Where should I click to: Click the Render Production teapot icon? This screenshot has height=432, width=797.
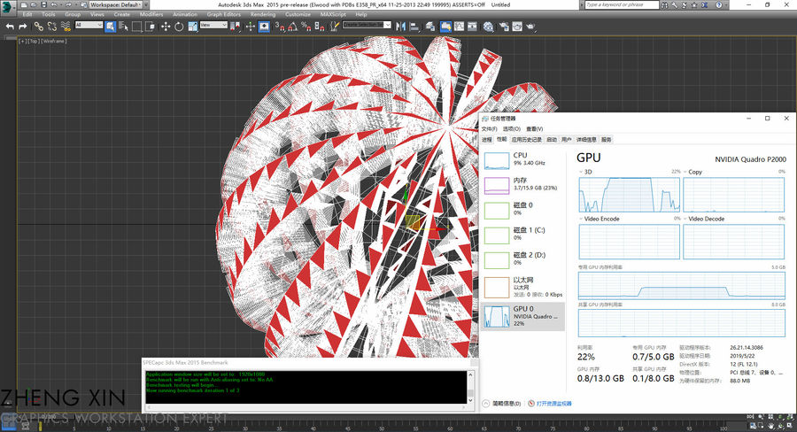(531, 27)
